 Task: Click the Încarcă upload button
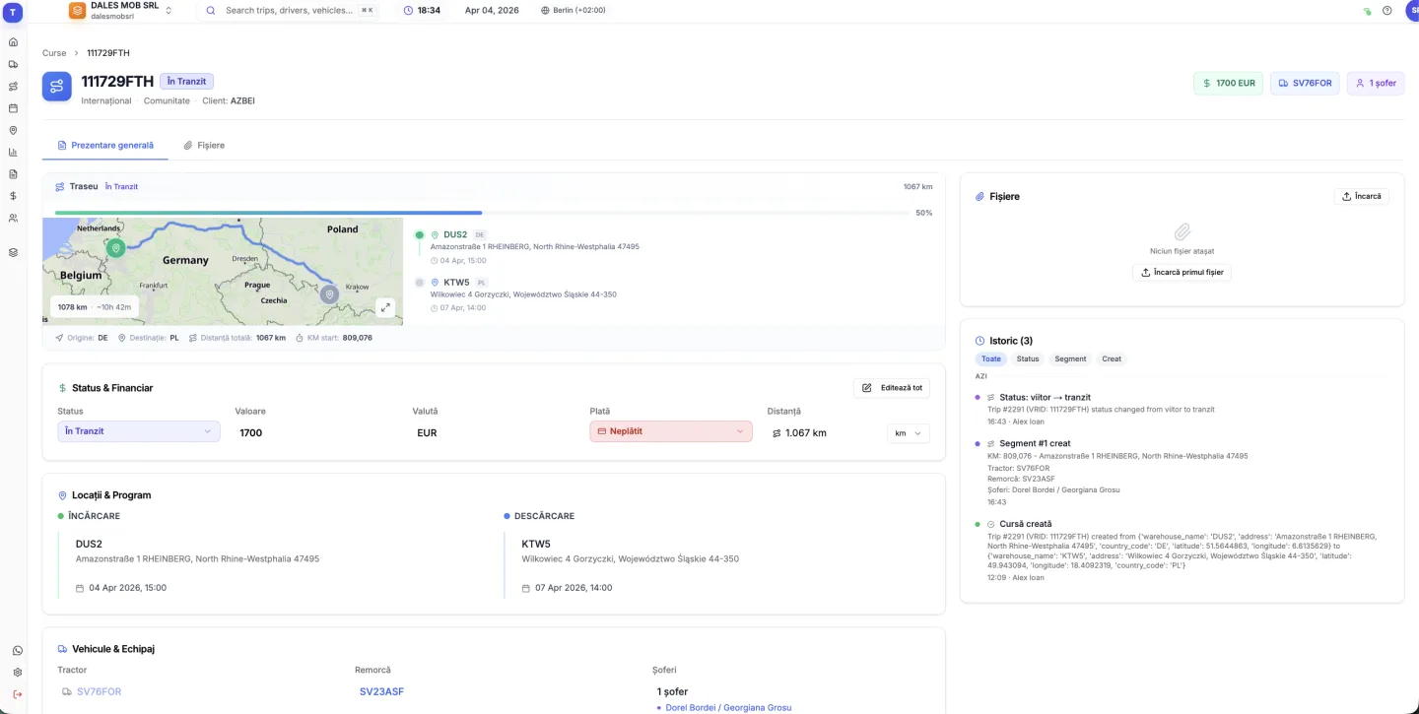[x=1362, y=196]
